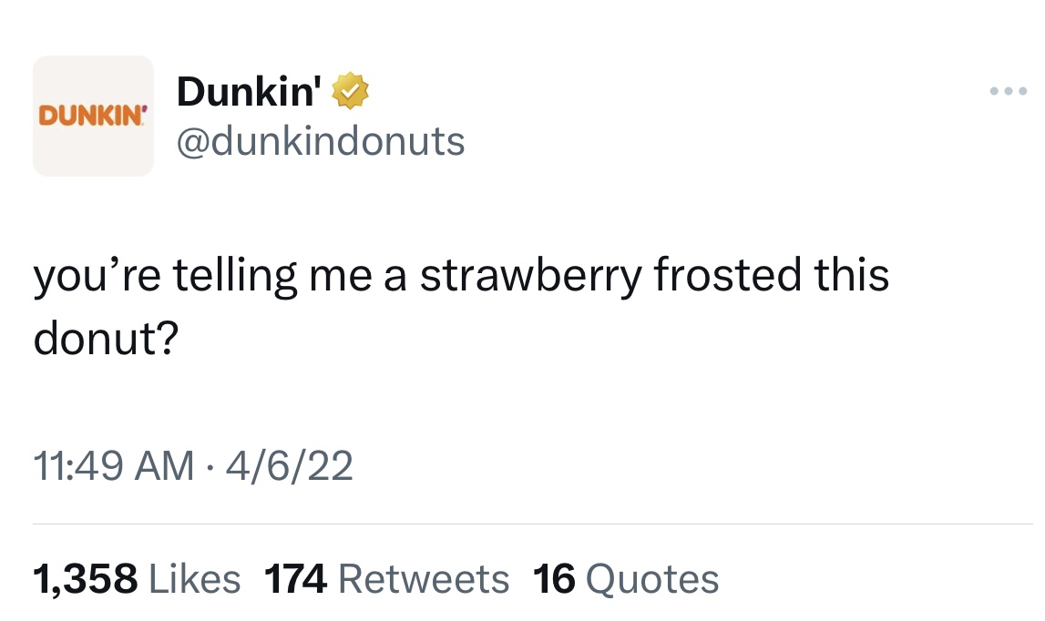The height and width of the screenshot is (621, 1045).
Task: Show the Quotes label list
Action: pos(652,578)
